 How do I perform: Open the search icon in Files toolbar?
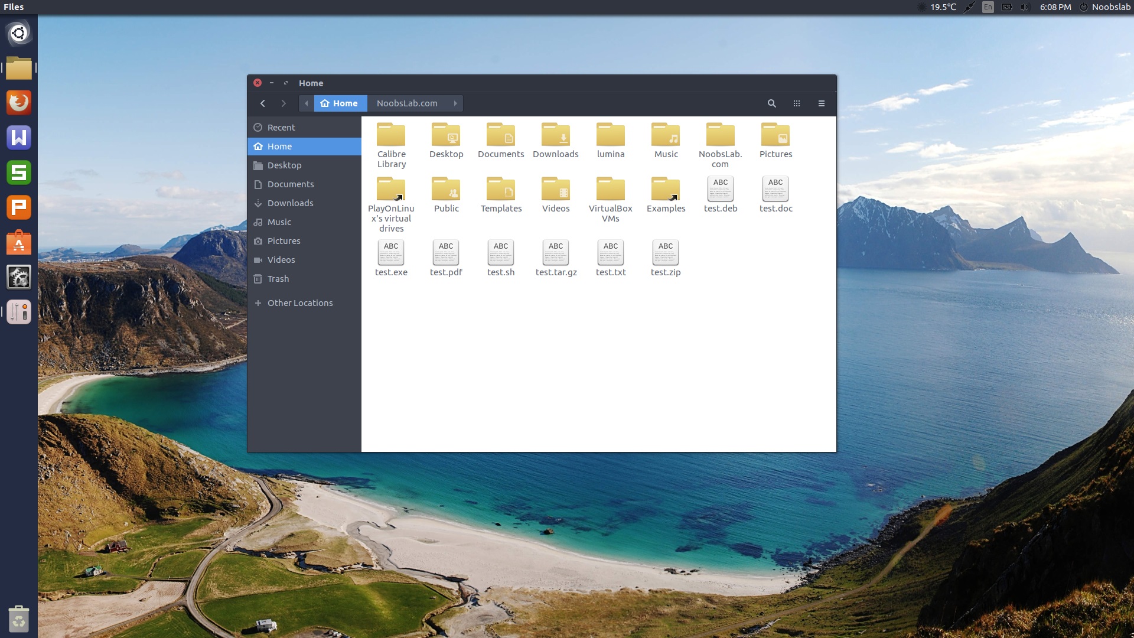click(x=771, y=103)
